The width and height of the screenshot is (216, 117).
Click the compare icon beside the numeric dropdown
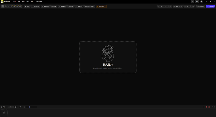coord(16,107)
